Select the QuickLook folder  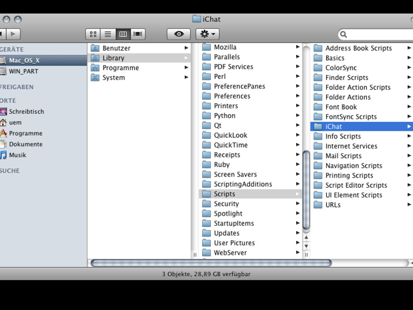coord(250,135)
